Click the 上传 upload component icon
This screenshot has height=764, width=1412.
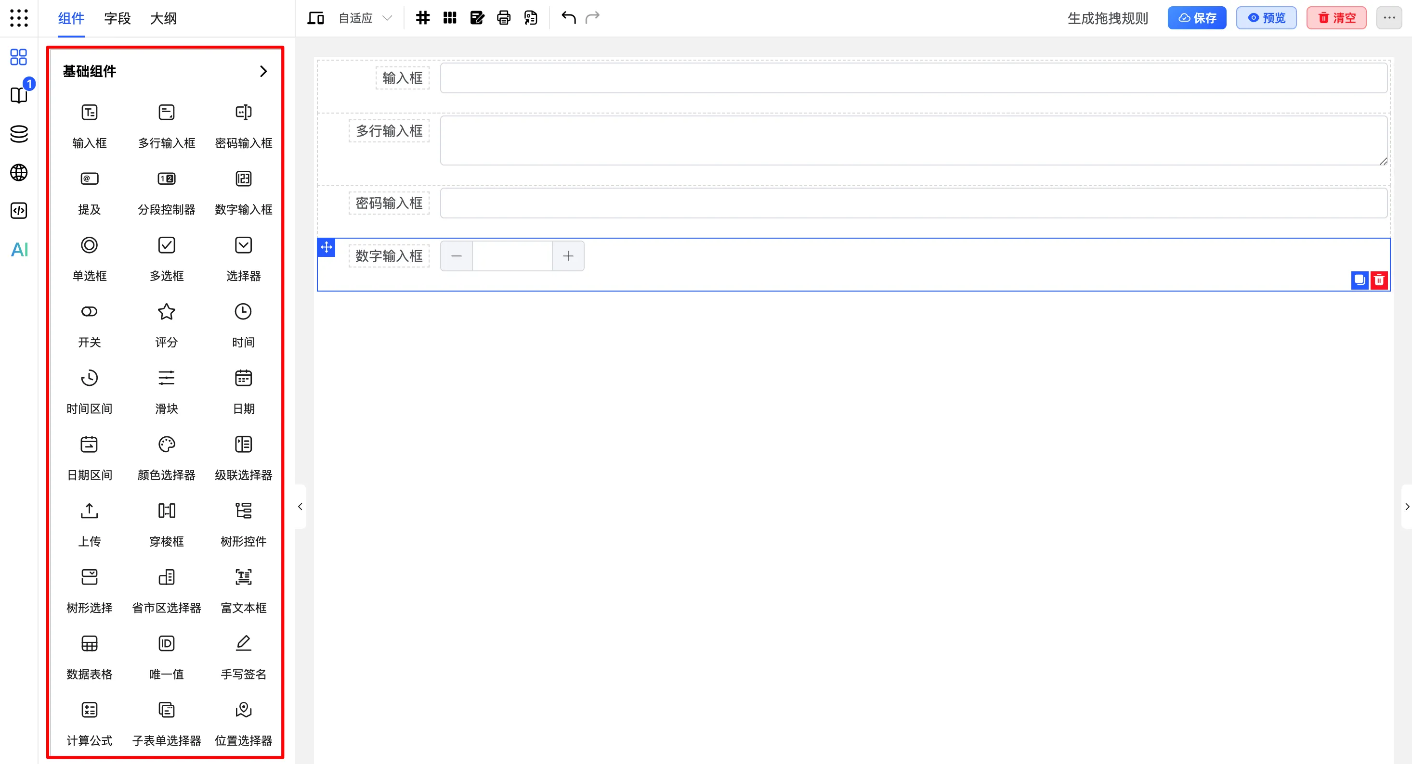click(90, 510)
